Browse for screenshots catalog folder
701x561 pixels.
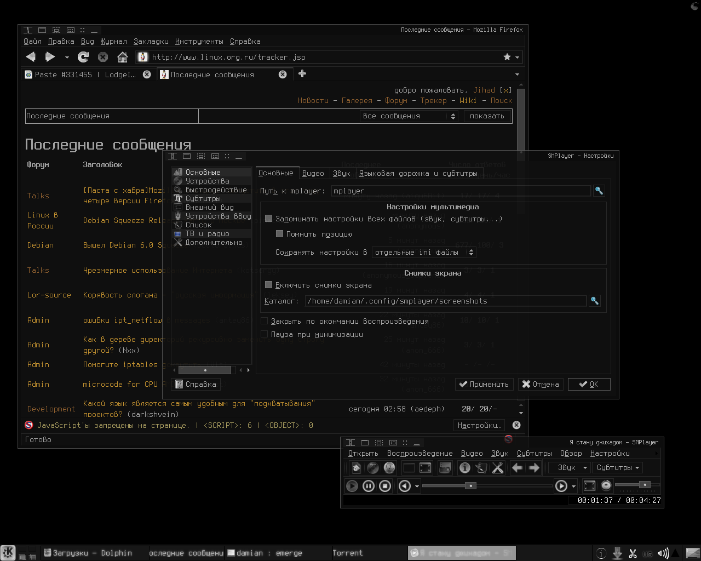(594, 301)
